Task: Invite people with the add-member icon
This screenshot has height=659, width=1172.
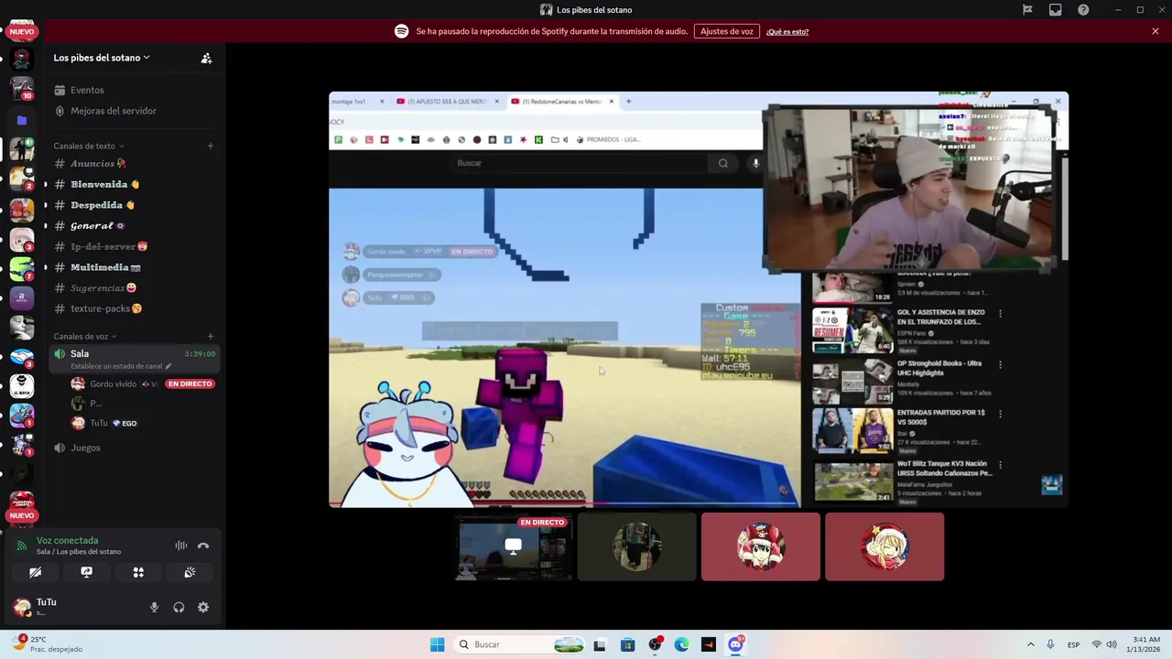Action: [207, 58]
